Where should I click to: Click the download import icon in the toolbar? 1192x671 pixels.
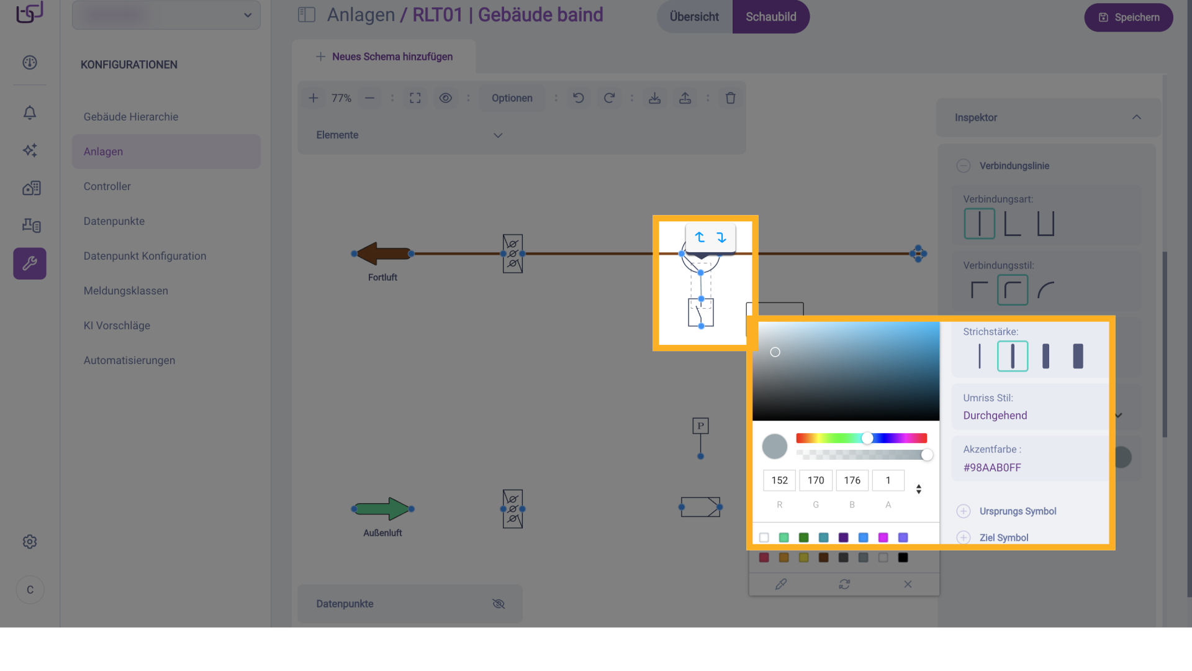(x=654, y=98)
